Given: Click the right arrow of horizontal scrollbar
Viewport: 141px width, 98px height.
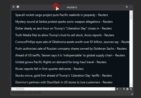Looking at the screenshot, I should tap(113, 89).
